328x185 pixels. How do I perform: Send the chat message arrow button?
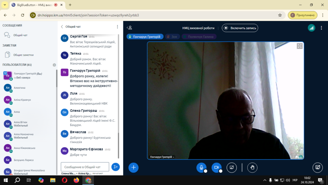point(115,167)
